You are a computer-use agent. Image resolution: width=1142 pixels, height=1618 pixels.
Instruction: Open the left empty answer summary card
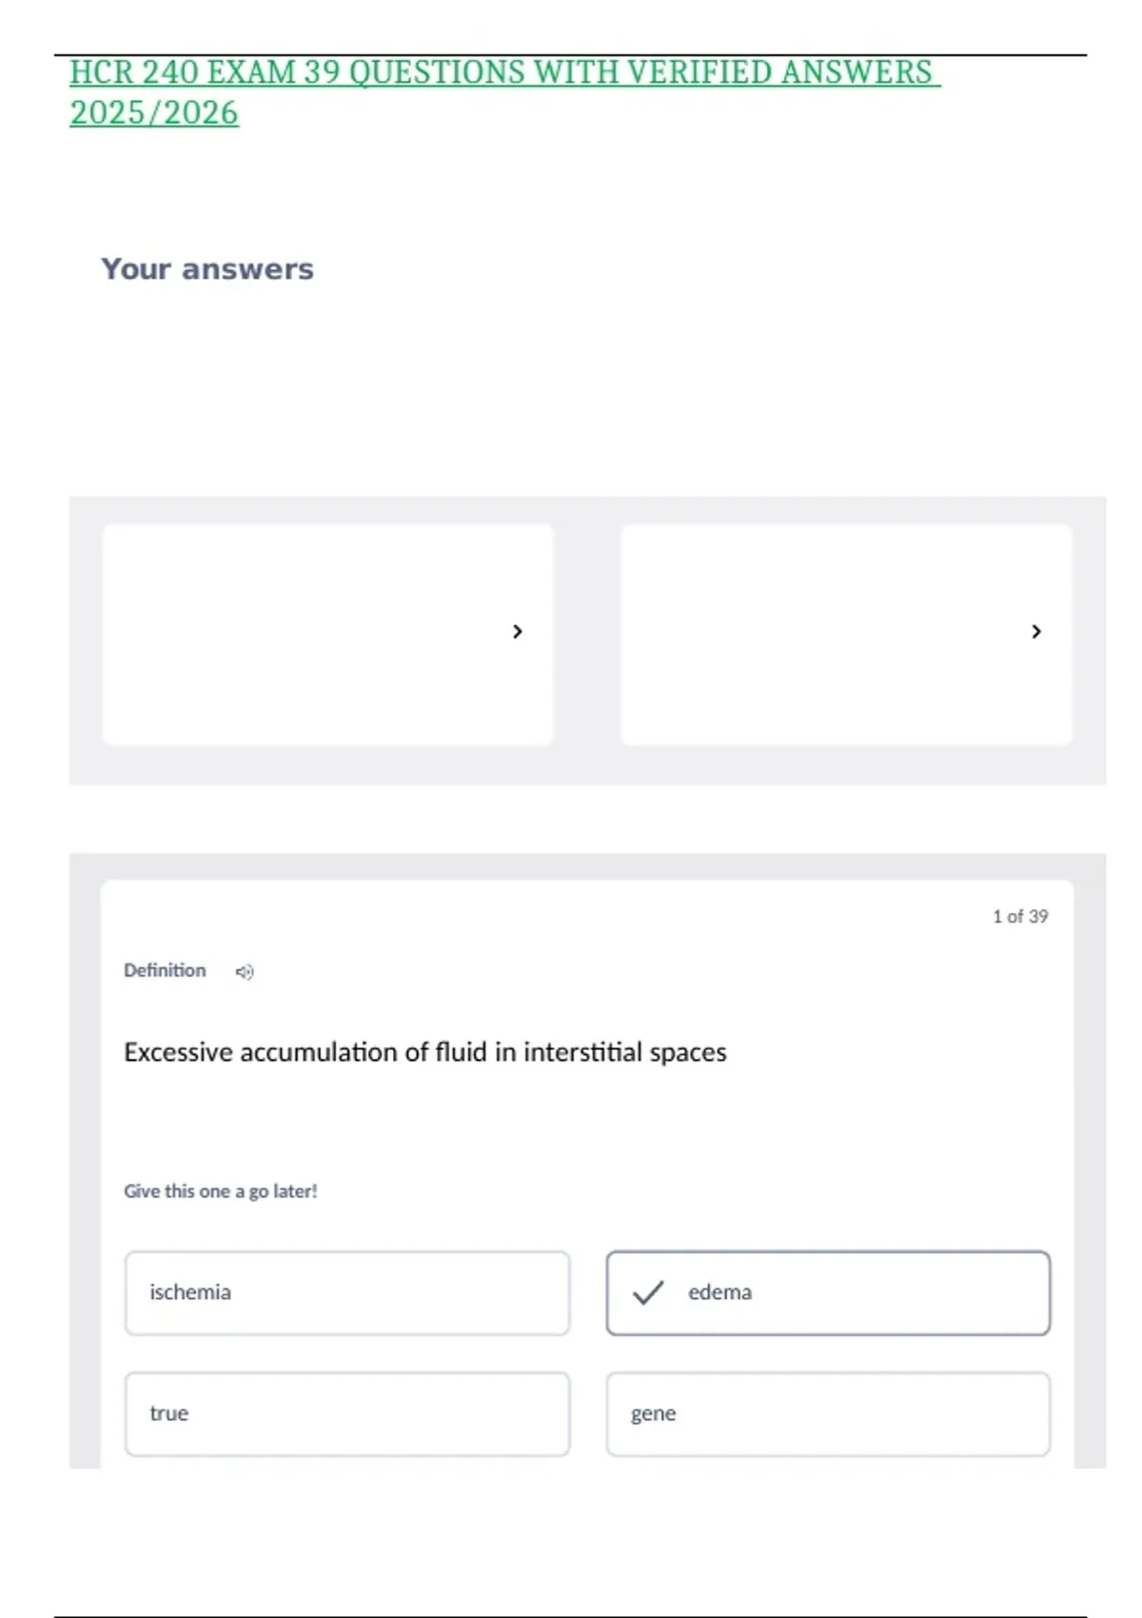tap(327, 634)
